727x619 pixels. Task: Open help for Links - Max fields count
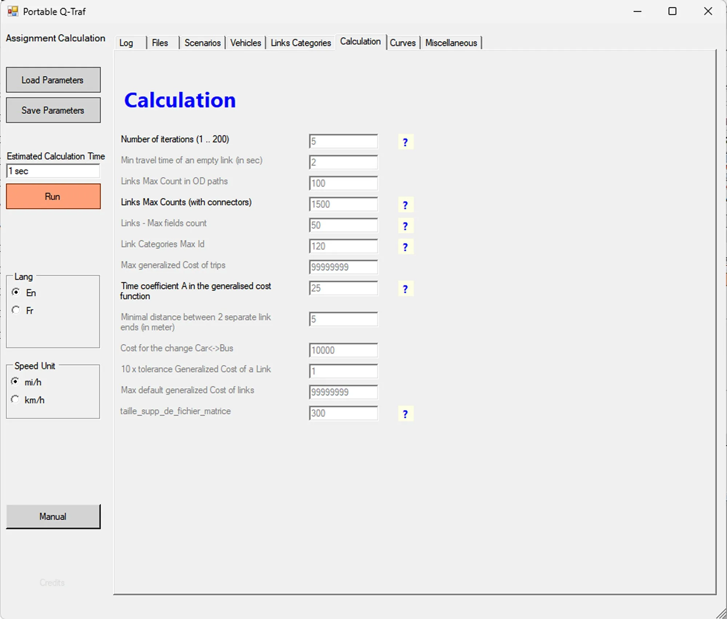pos(405,226)
